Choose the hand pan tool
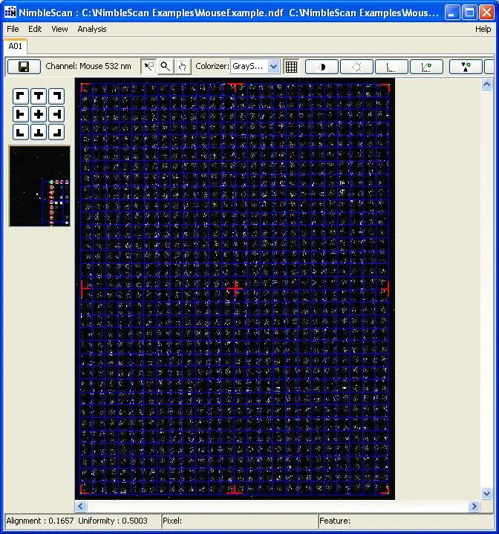The width and height of the screenshot is (499, 534). click(182, 67)
